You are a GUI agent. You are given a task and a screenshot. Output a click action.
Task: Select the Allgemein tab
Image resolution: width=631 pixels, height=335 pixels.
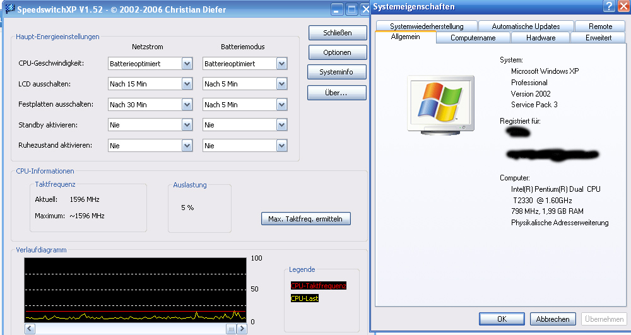pos(405,37)
